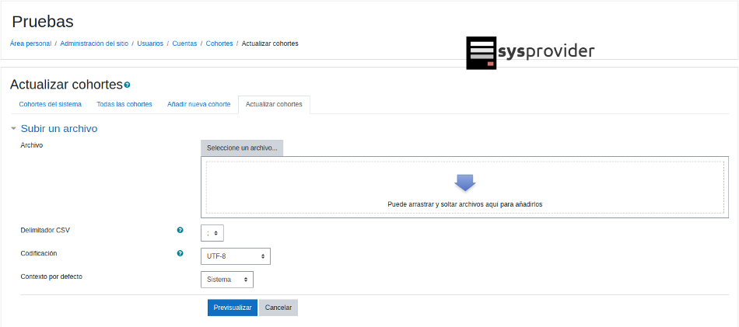Click the help icon for Codificación
The width and height of the screenshot is (739, 327).
click(180, 253)
